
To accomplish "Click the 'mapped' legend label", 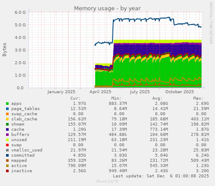I will (x=19, y=161).
